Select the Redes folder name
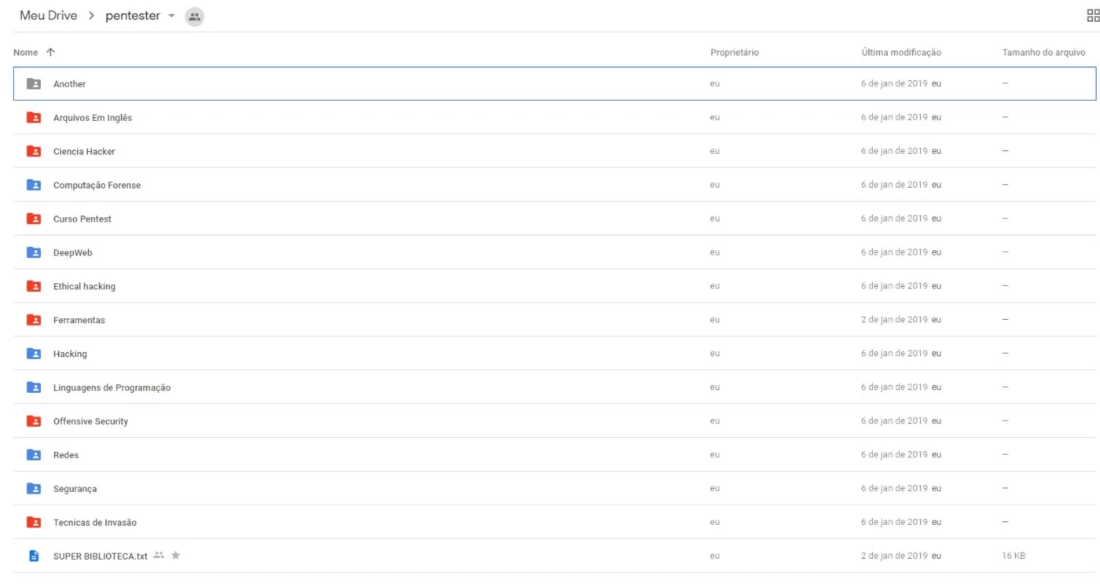 coord(66,455)
